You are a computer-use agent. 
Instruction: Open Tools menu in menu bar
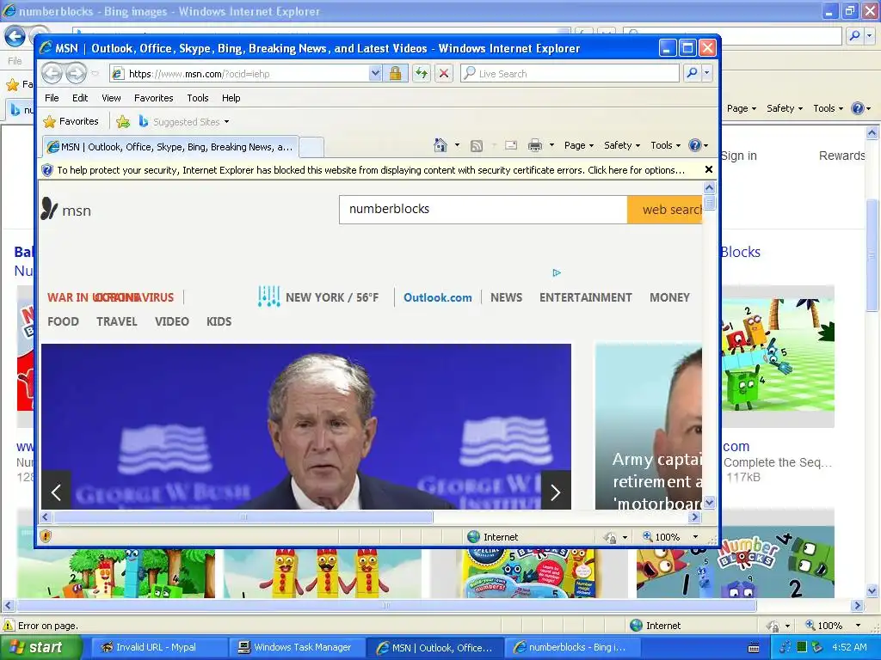198,98
